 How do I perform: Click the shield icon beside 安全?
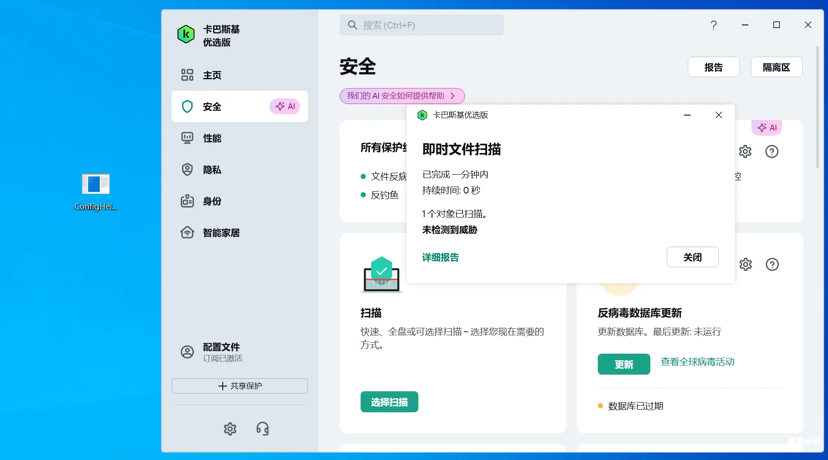click(x=187, y=106)
